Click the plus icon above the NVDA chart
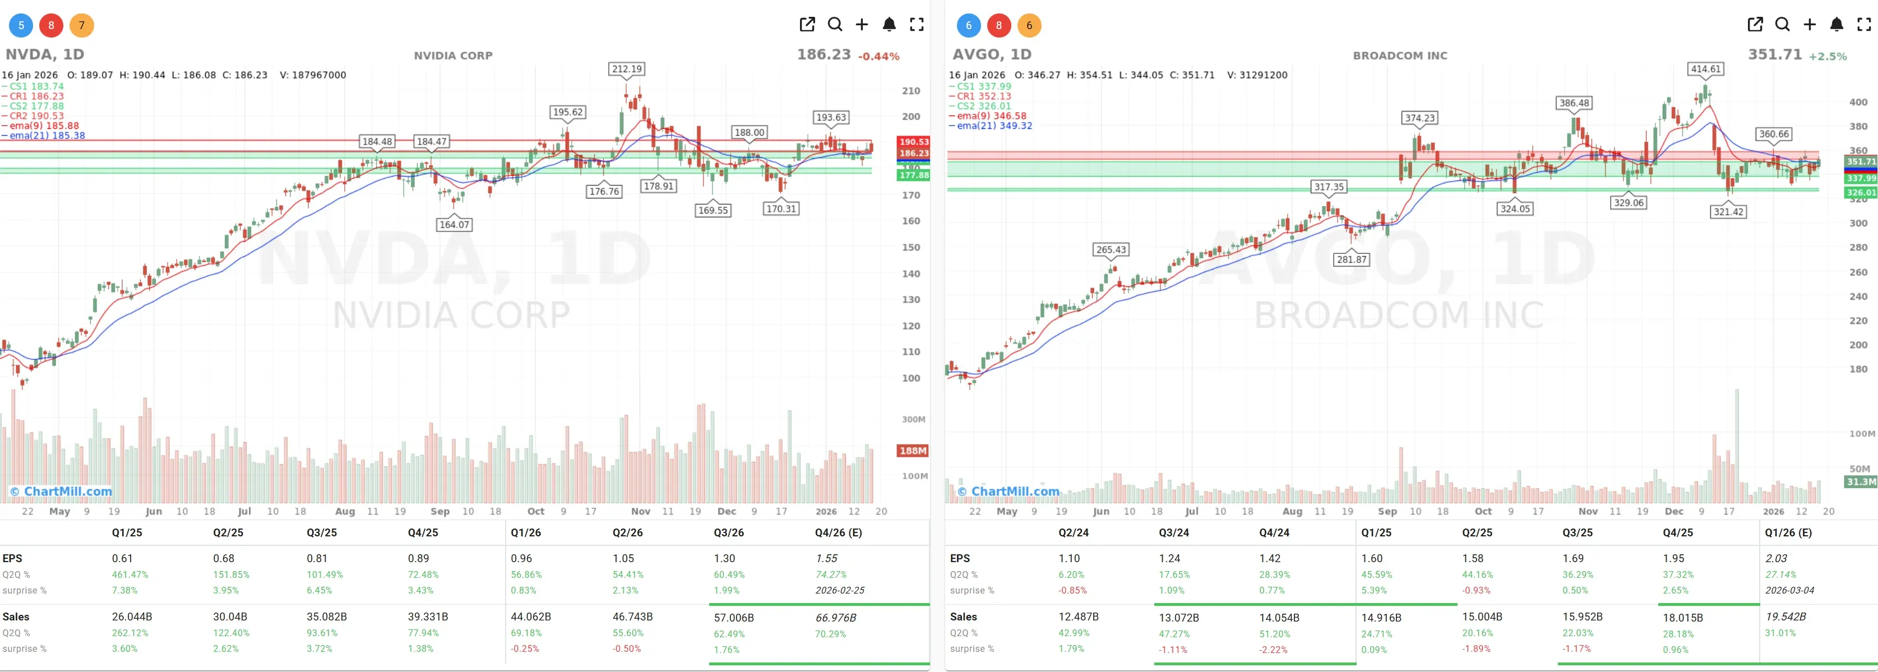The width and height of the screenshot is (1878, 672). coord(862,24)
